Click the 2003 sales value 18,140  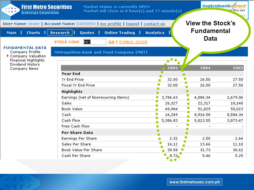(x=237, y=103)
